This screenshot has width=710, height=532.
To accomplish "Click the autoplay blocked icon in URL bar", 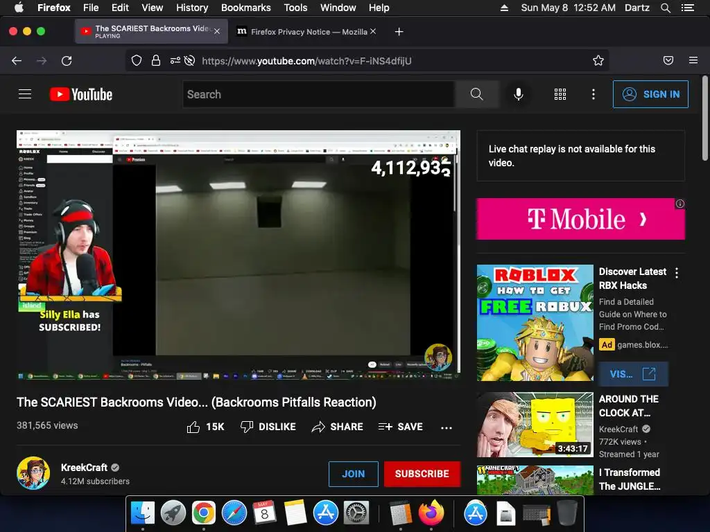I will (189, 61).
